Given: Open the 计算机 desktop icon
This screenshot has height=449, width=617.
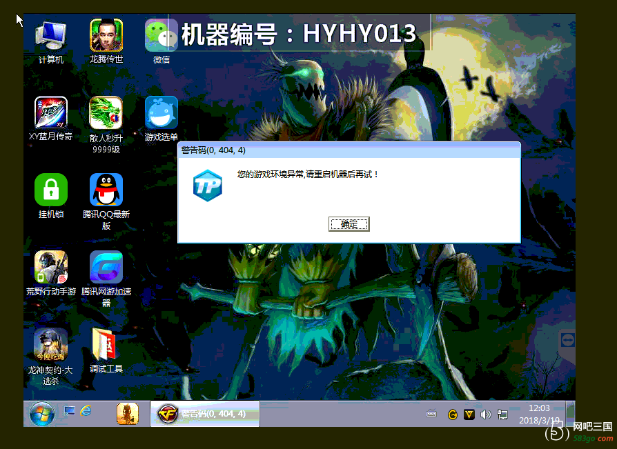Looking at the screenshot, I should click(51, 41).
